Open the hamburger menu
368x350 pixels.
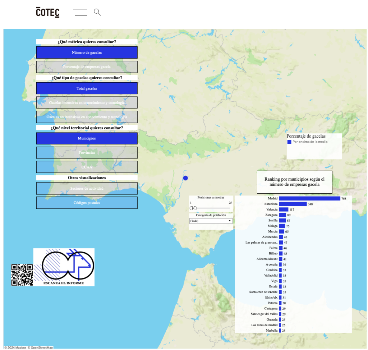(80, 12)
